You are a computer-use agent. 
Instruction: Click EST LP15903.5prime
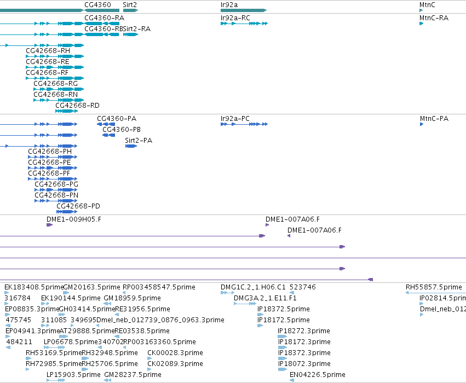[73, 375]
